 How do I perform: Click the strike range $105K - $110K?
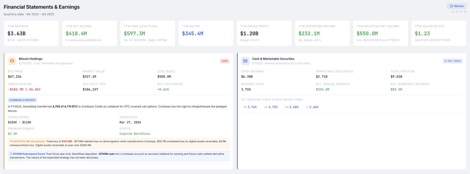(20, 122)
